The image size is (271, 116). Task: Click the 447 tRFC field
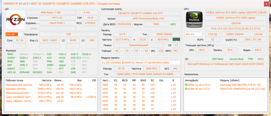176,51
